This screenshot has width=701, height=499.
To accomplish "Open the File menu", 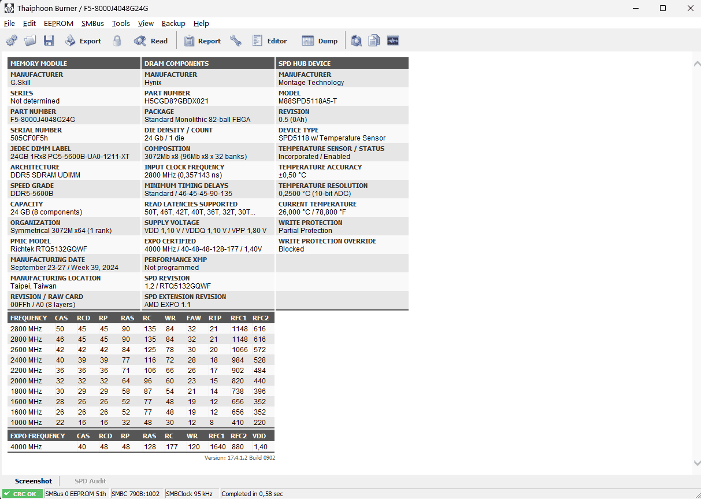I will (x=9, y=24).
